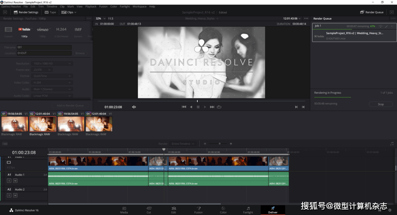Image resolution: width=397 pixels, height=215 pixels.
Task: Jump to first frame in viewer
Action: (x=184, y=107)
